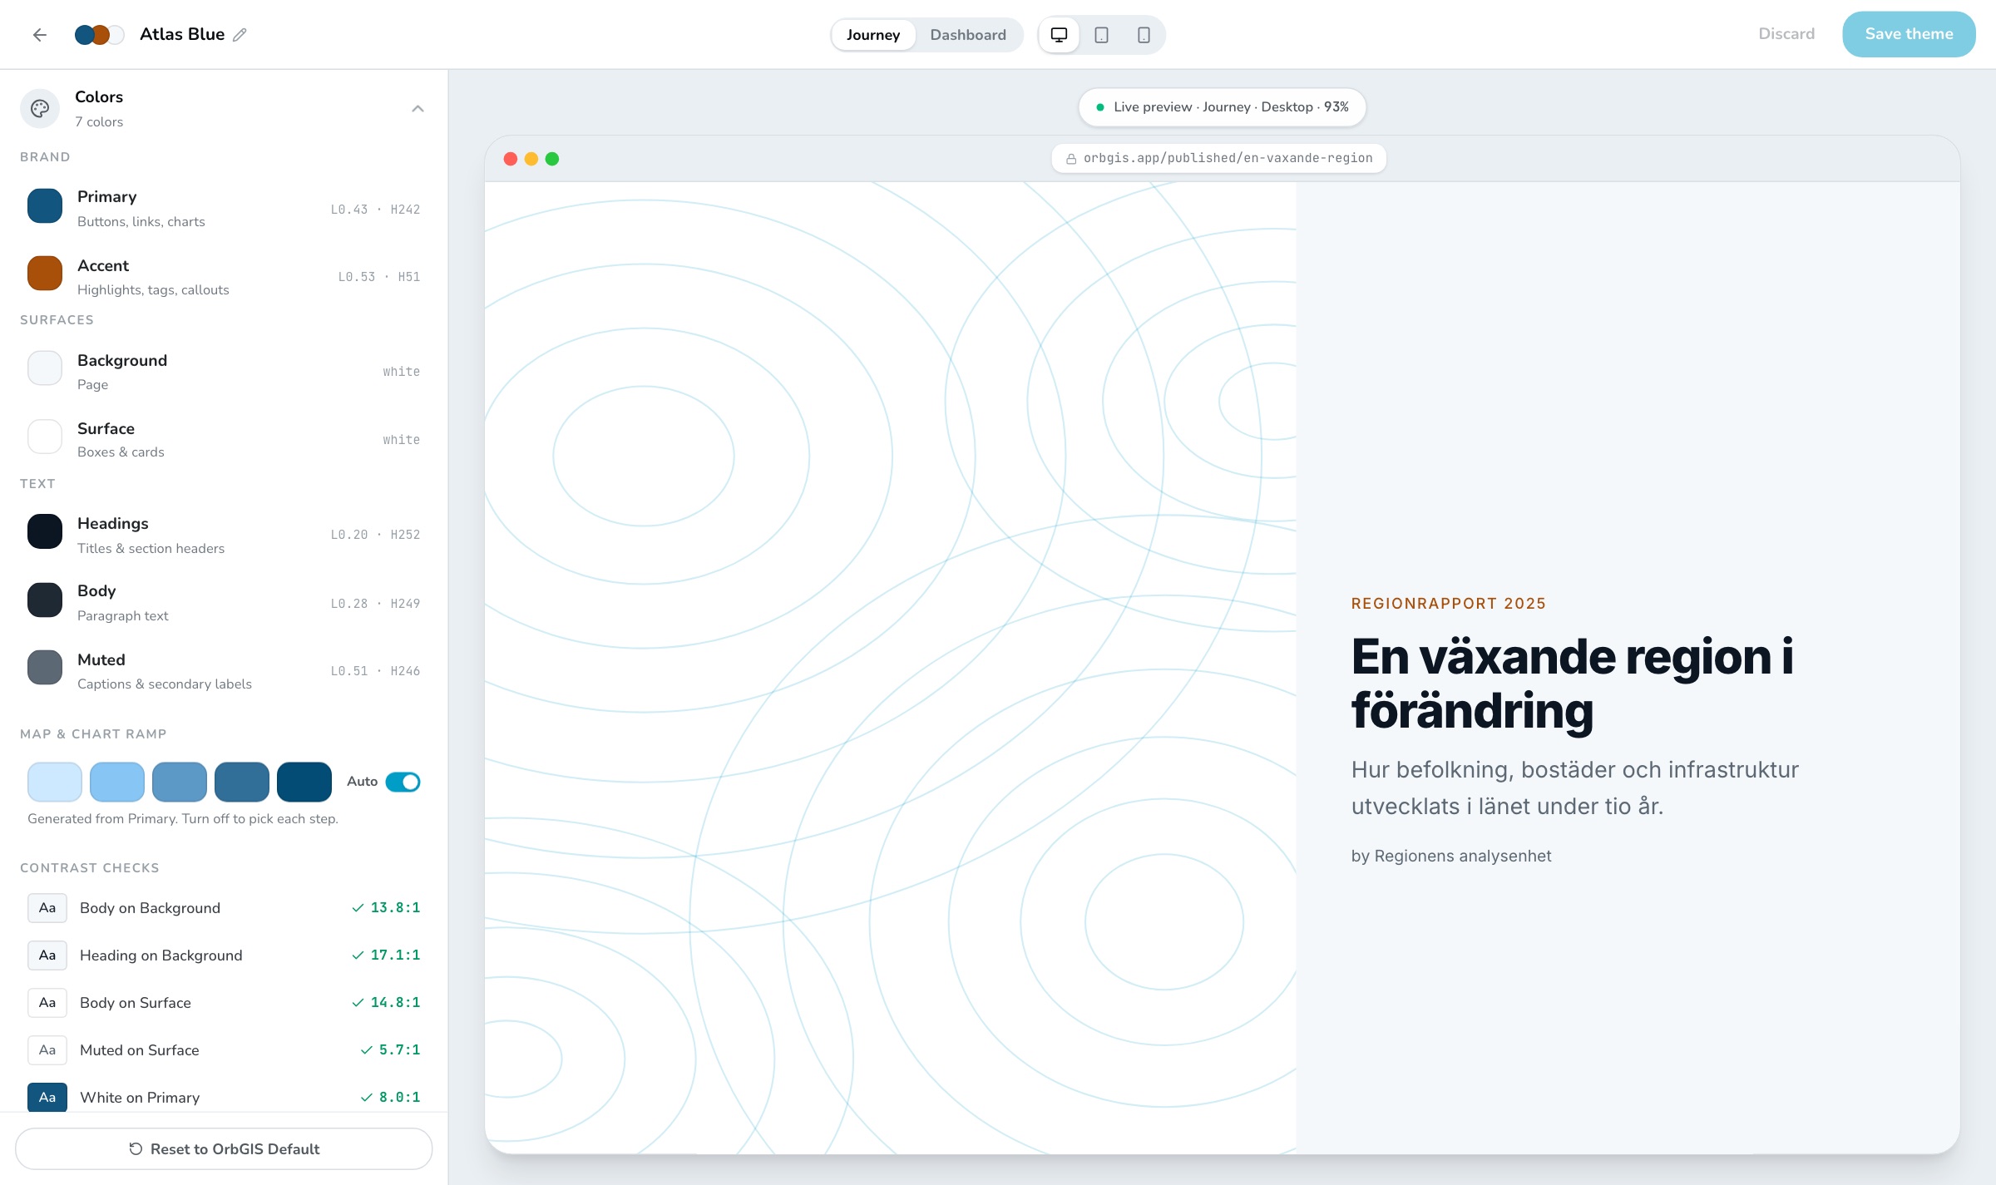Open the Primary color swatch

[45, 206]
